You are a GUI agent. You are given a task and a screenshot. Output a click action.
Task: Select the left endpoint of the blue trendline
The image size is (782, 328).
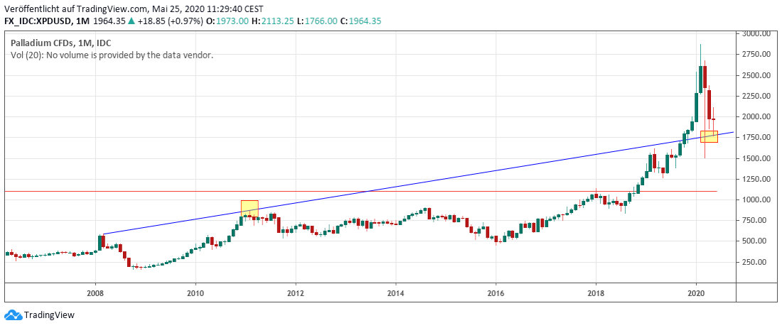(x=104, y=234)
